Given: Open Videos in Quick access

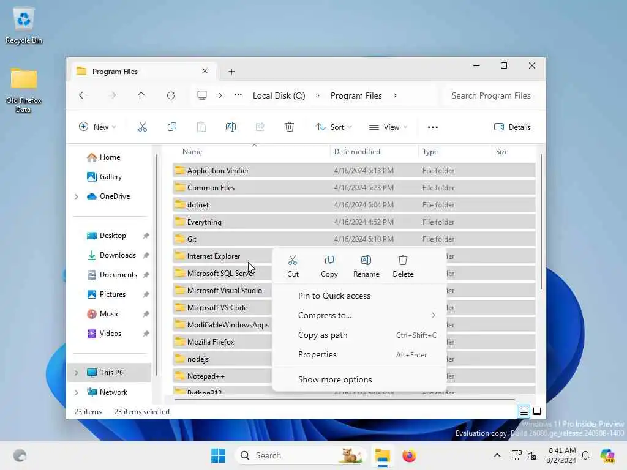Looking at the screenshot, I should (x=110, y=334).
